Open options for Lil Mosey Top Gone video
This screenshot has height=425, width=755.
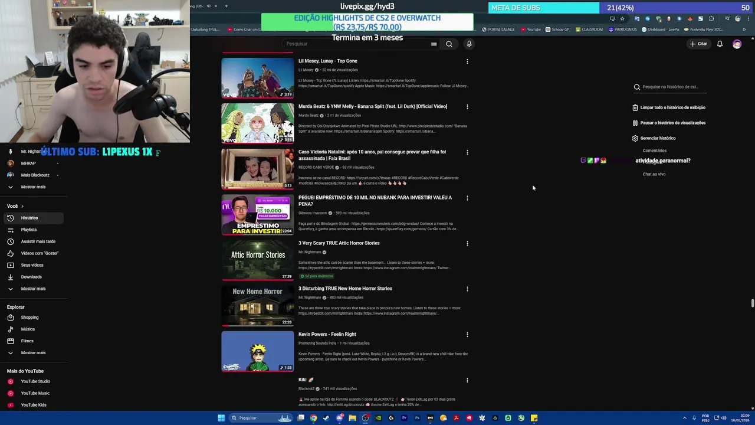[467, 61]
